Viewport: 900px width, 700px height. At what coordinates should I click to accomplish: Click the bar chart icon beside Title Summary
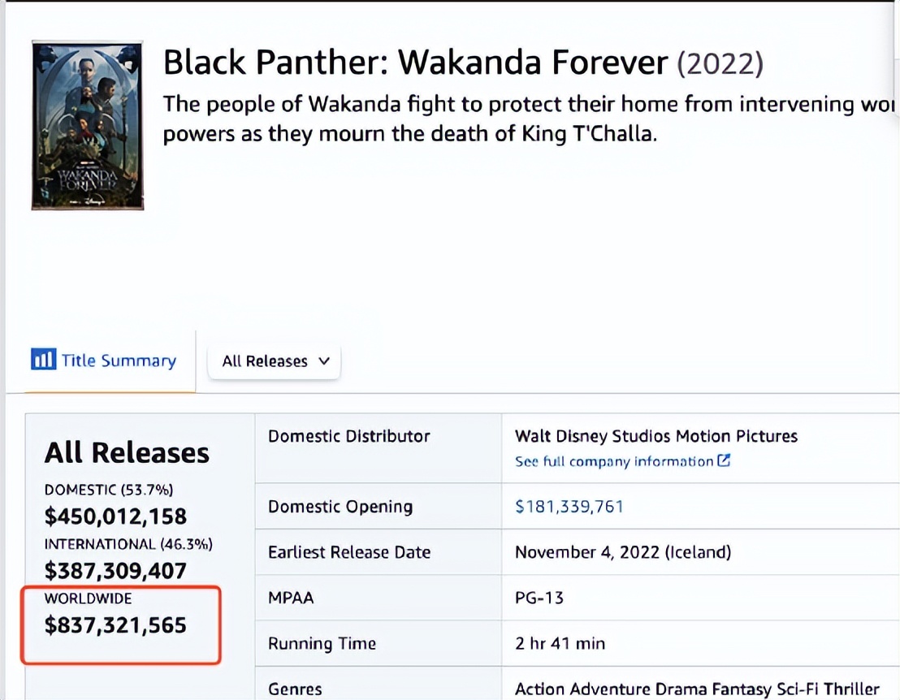(42, 360)
